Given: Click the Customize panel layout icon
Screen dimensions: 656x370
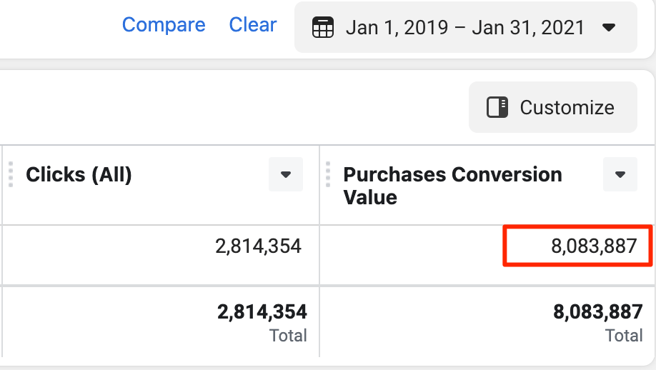Looking at the screenshot, I should tap(497, 107).
